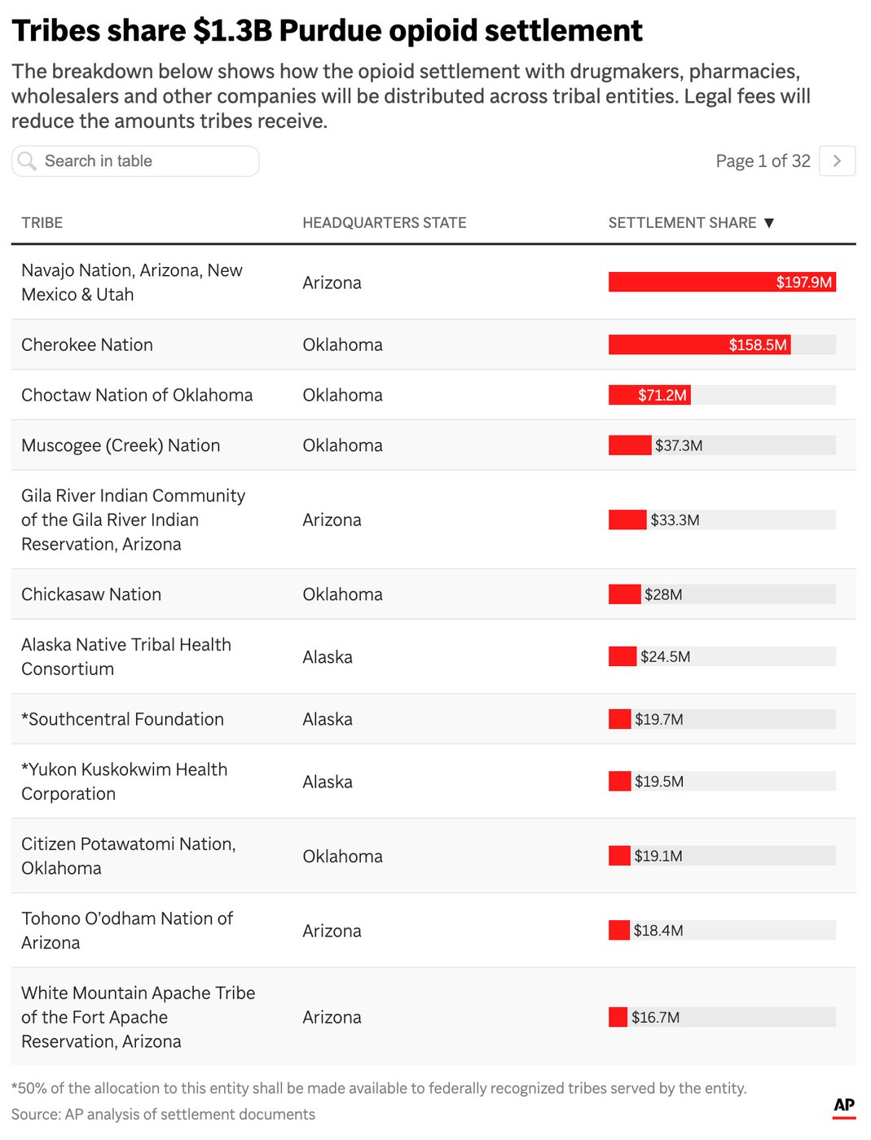The width and height of the screenshot is (871, 1140).
Task: Click the 'Tribes share $1.3B Purdue opioid settlement' headline
Action: pos(327,31)
